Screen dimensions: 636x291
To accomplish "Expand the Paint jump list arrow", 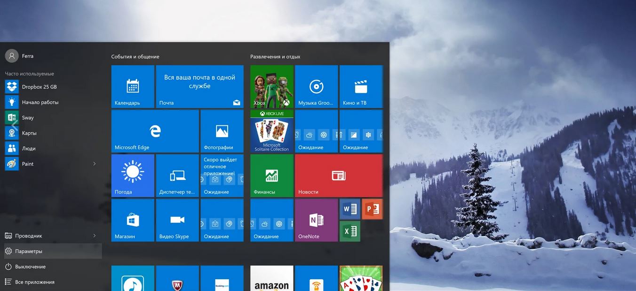I will point(95,164).
